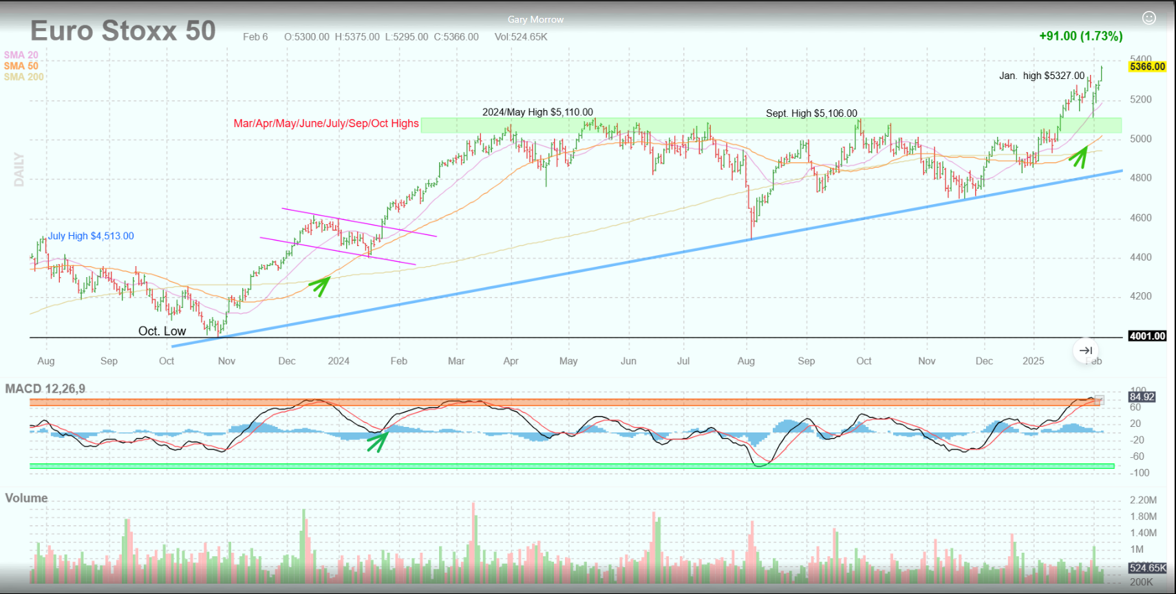1176x594 pixels.
Task: Click the O:5300.00 open value
Action: coord(307,37)
